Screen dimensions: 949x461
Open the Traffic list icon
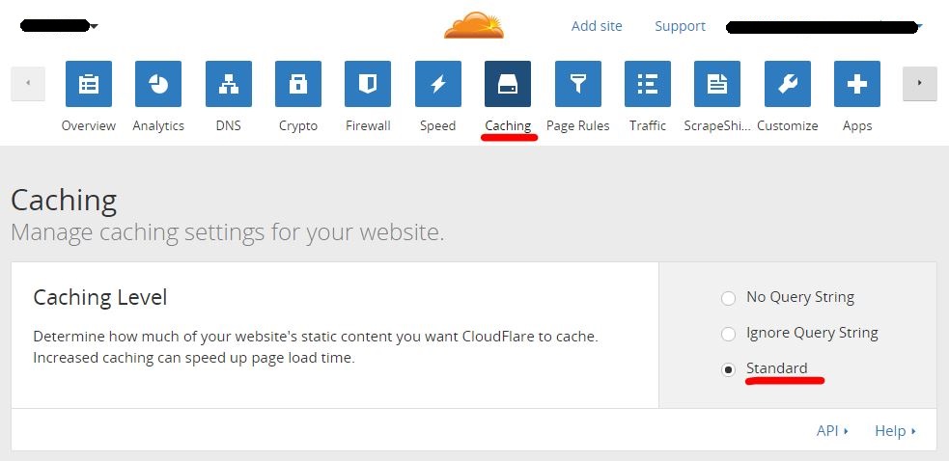coord(648,84)
